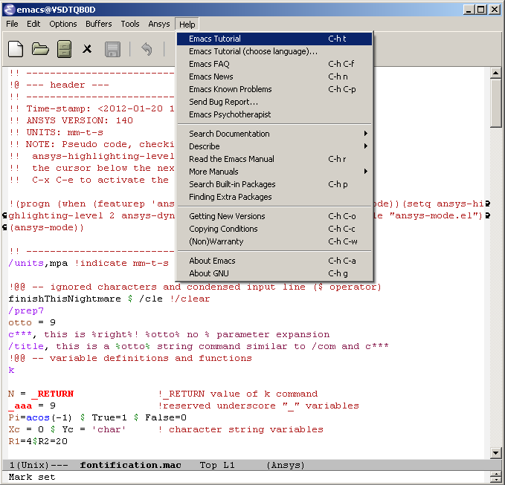Choose Send Bug Report...
505x485 pixels.
pyautogui.click(x=274, y=102)
